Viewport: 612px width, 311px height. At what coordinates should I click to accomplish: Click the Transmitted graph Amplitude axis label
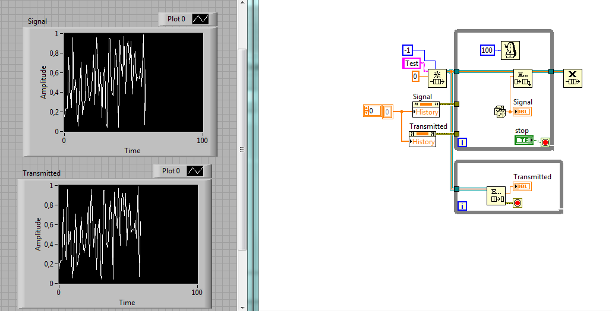pos(38,234)
